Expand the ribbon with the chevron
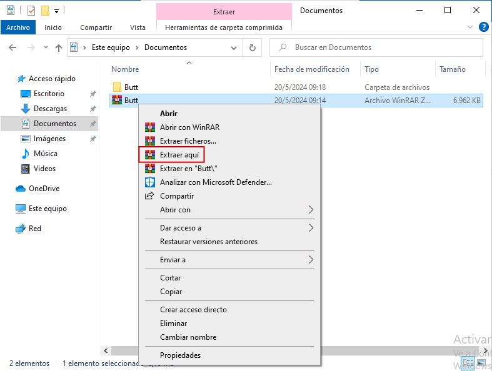The image size is (492, 371). click(x=471, y=27)
